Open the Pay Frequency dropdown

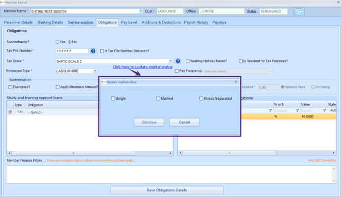coord(270,71)
